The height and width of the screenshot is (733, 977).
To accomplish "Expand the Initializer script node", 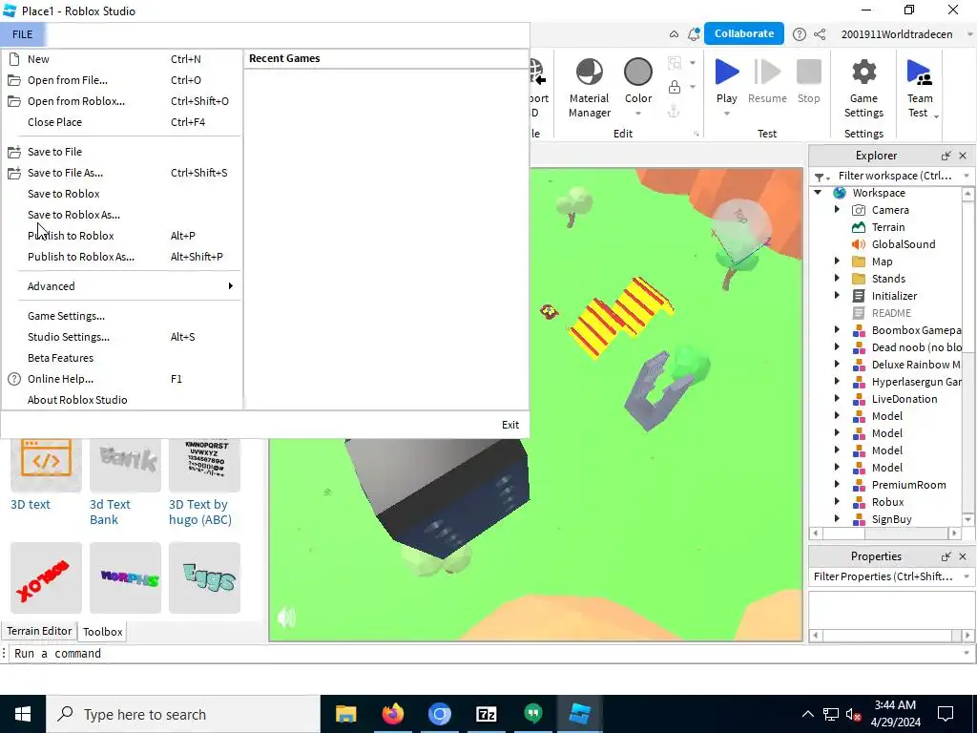I will pyautogui.click(x=838, y=296).
